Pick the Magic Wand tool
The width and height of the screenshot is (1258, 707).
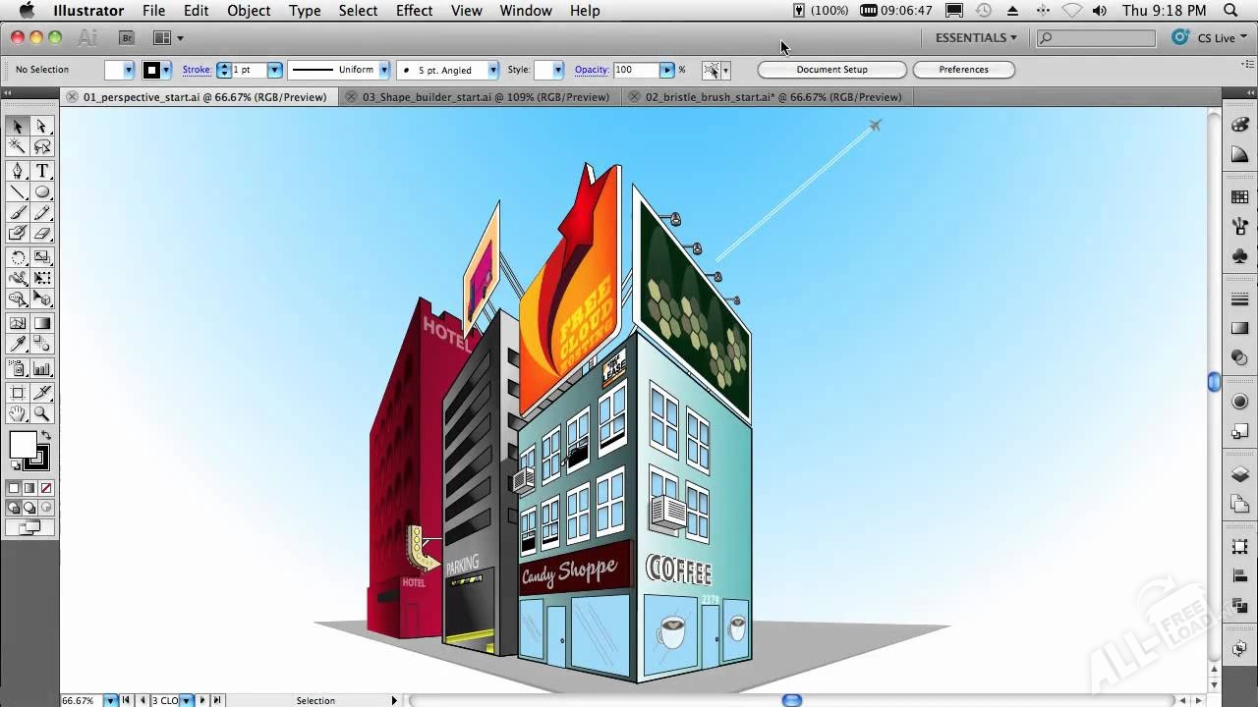click(x=18, y=147)
